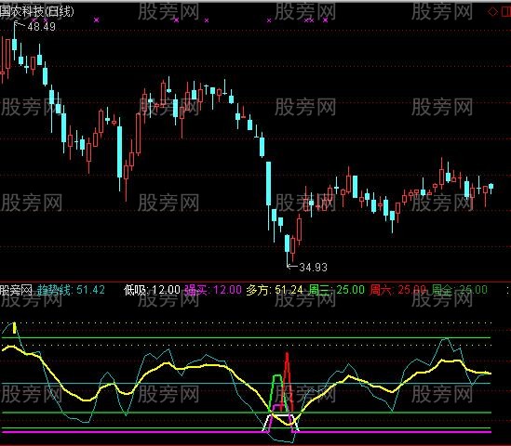Click the 股旁网 indicator name label
This screenshot has width=511, height=446.
tap(16, 290)
